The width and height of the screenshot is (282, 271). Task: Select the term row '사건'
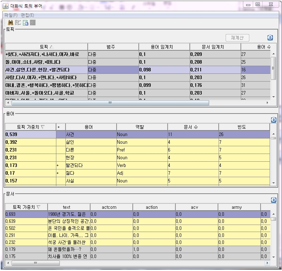click(x=138, y=134)
